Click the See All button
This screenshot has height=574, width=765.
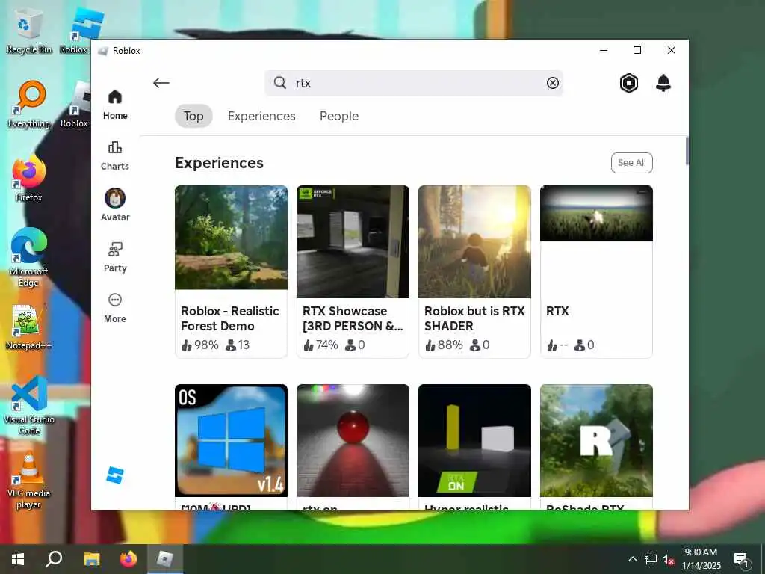point(632,162)
